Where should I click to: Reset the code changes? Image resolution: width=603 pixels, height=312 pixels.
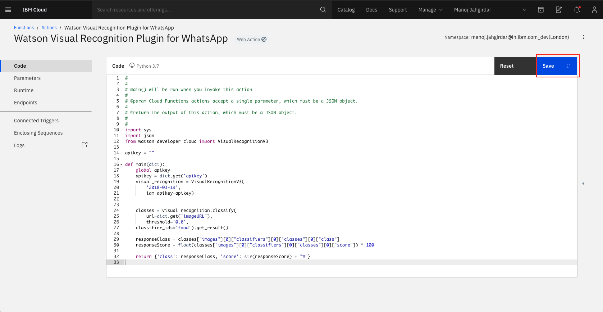(515, 66)
